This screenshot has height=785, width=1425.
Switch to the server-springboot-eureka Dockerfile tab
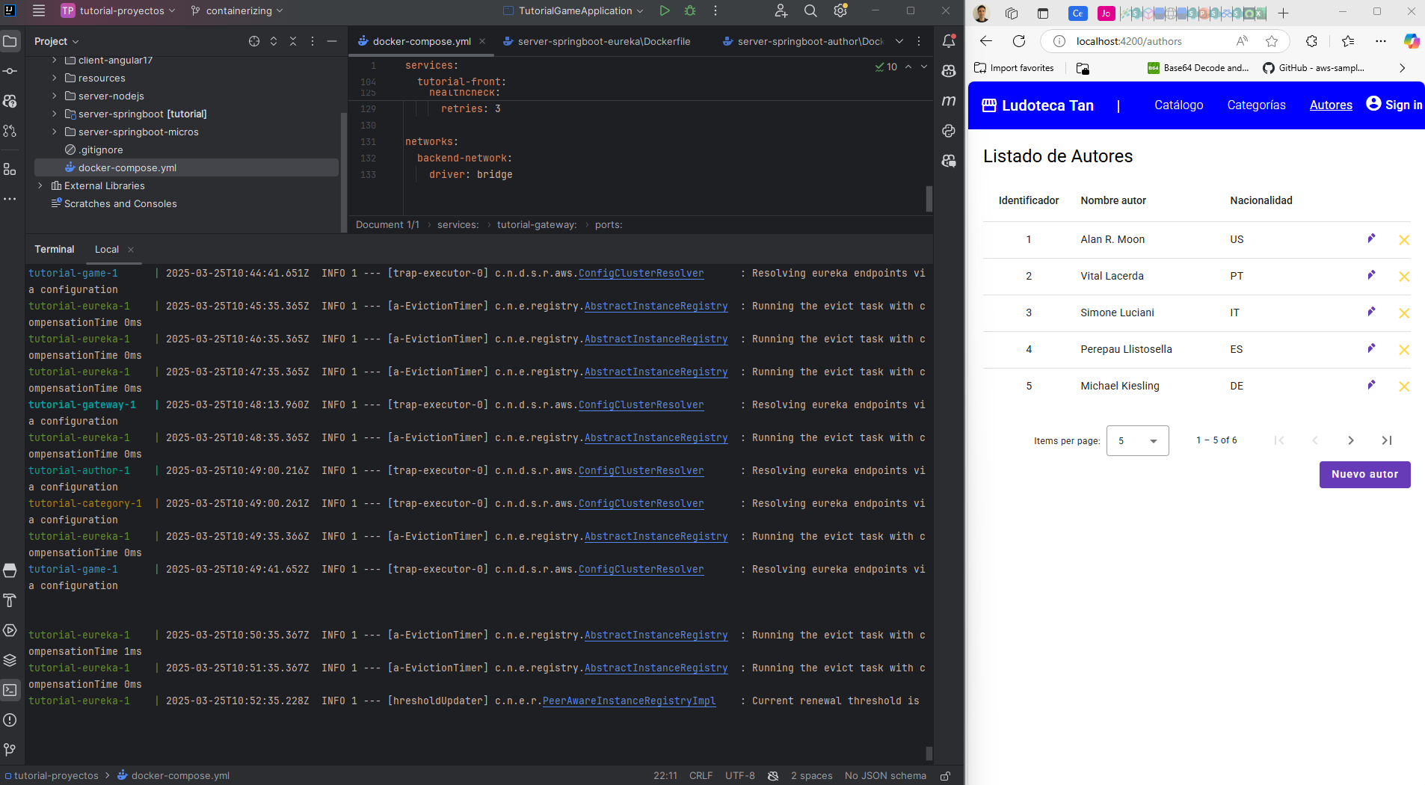pyautogui.click(x=598, y=41)
